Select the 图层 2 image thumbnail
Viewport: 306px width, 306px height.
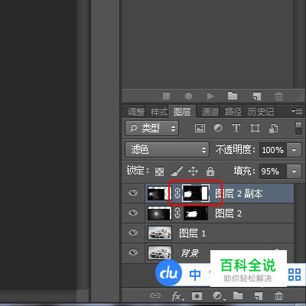coord(160,213)
